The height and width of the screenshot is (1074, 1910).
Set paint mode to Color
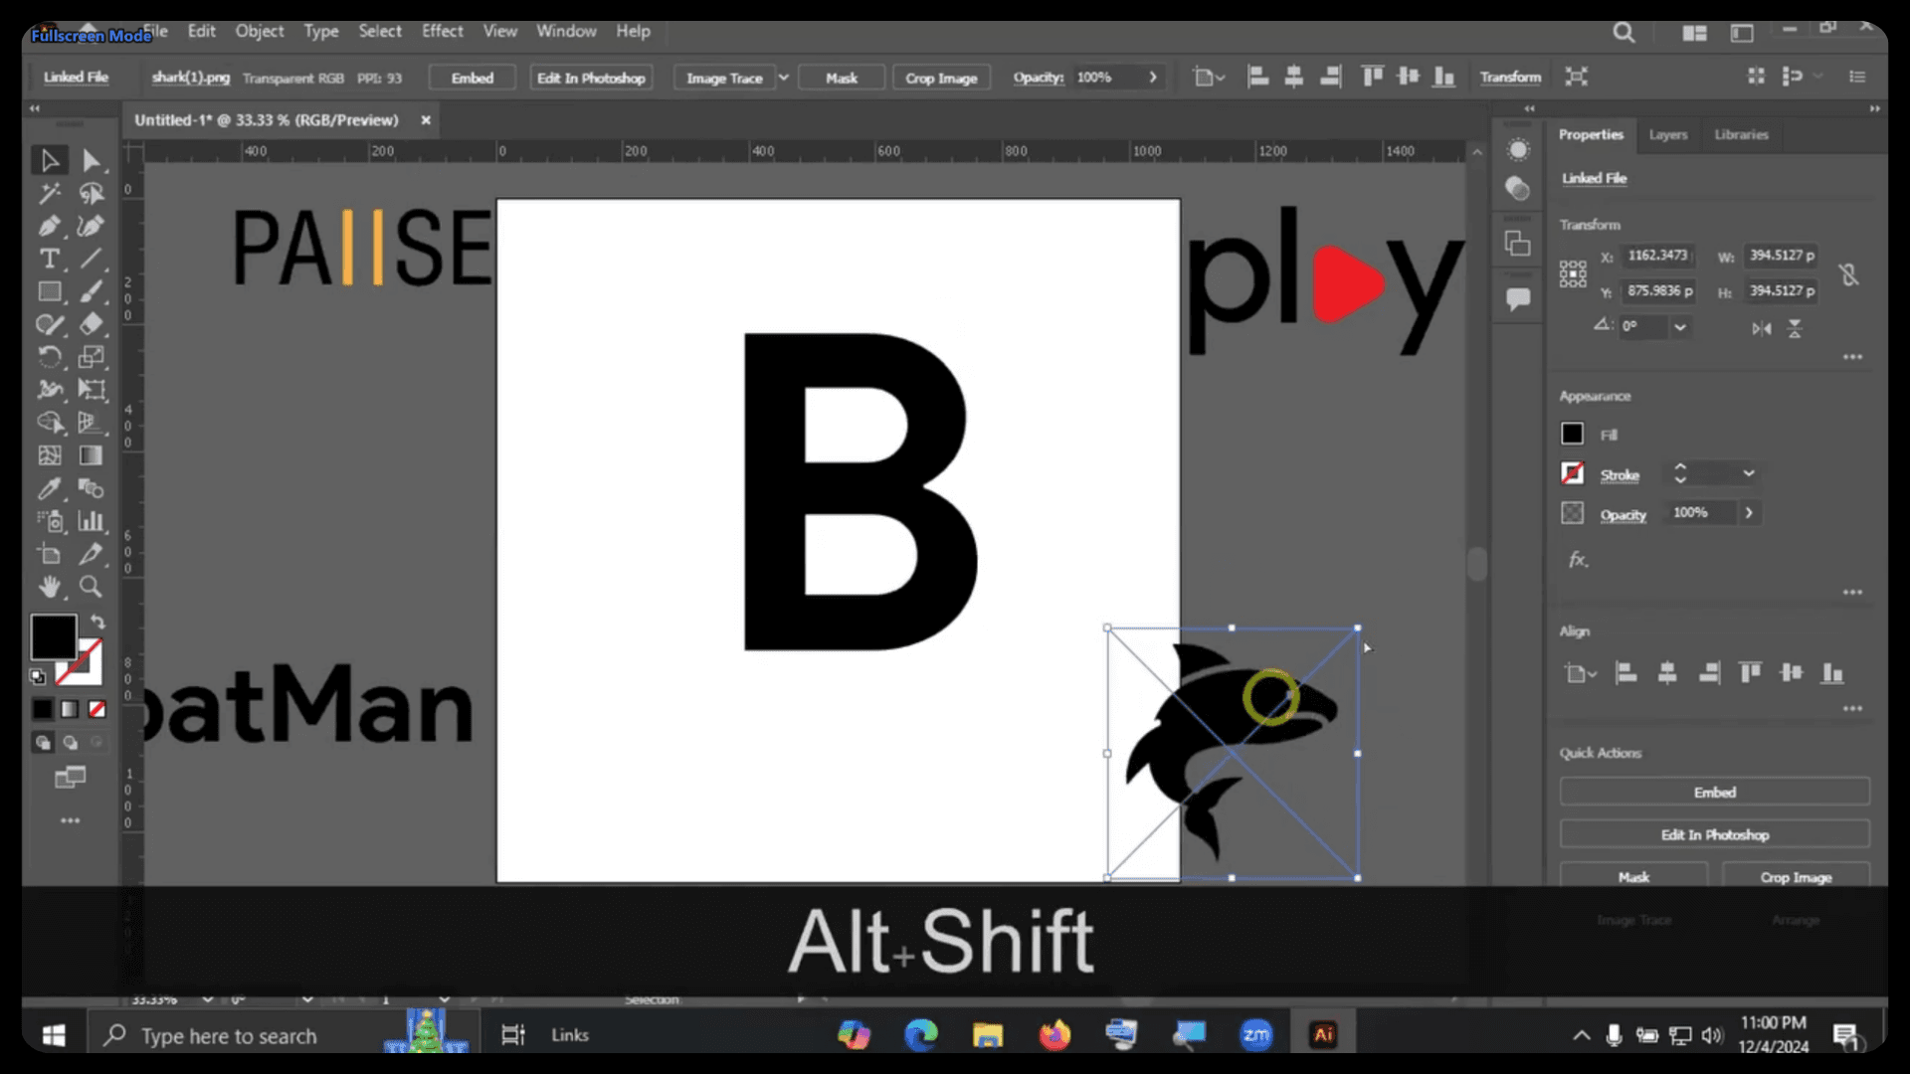[42, 709]
